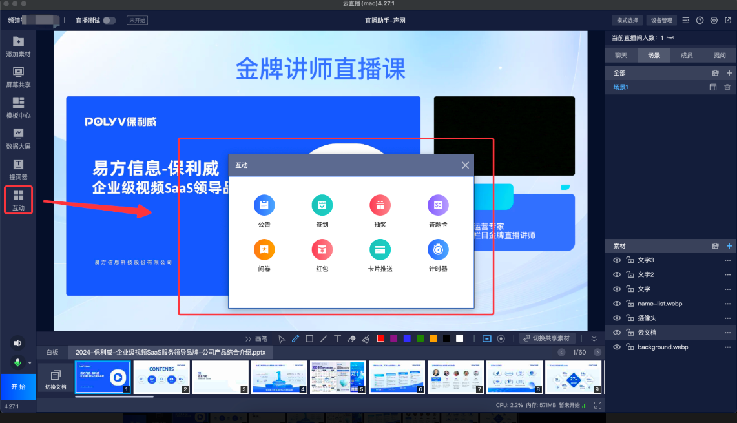Viewport: 737px width, 423px height.
Task: Click the pop-out external window icon
Action: [728, 20]
